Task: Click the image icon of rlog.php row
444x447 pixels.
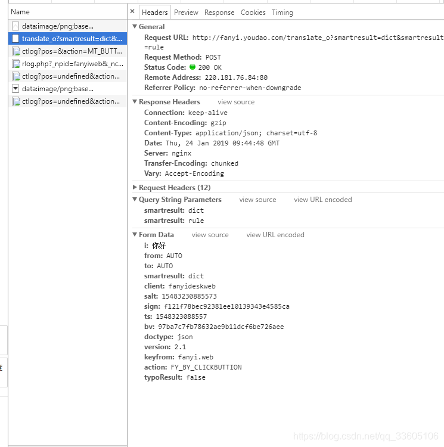Action: (x=16, y=64)
